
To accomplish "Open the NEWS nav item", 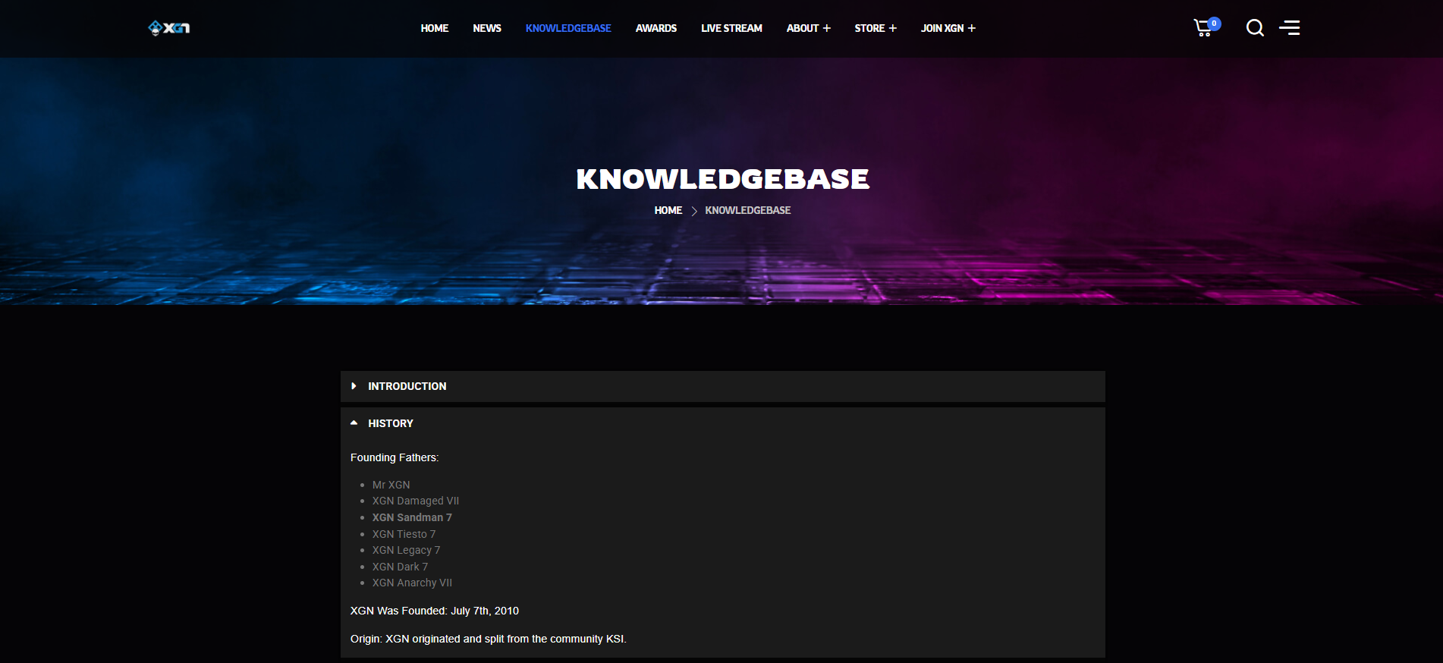I will [x=487, y=28].
